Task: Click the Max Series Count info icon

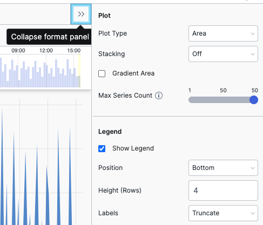Action: point(159,96)
